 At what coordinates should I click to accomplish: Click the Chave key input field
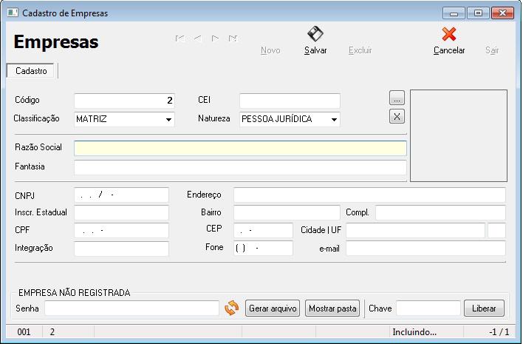click(428, 308)
